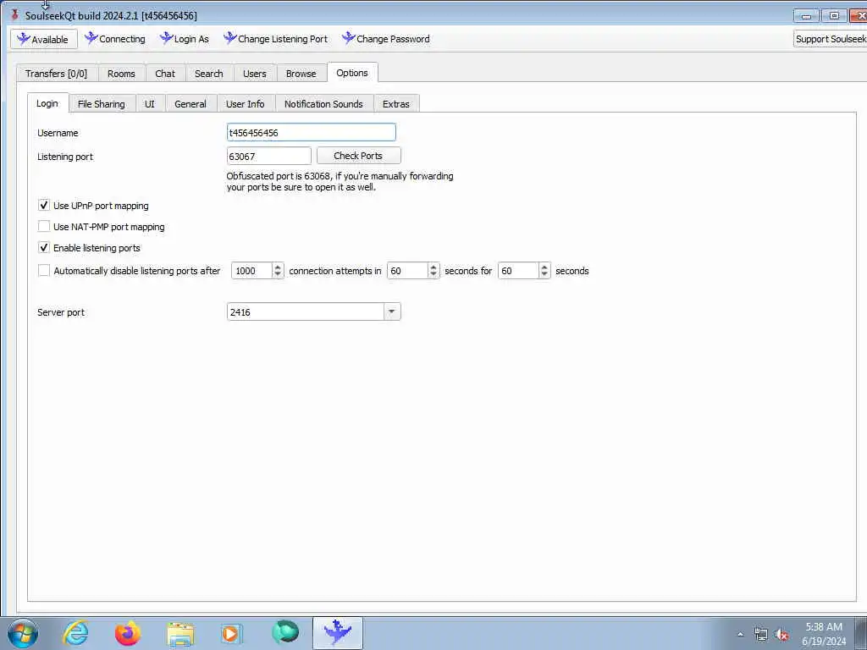Click the Connecting toolbar button
The width and height of the screenshot is (867, 650).
pos(115,39)
